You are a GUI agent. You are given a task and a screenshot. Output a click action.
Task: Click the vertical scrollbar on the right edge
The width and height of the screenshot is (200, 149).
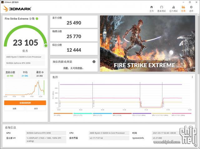[x=199, y=44]
